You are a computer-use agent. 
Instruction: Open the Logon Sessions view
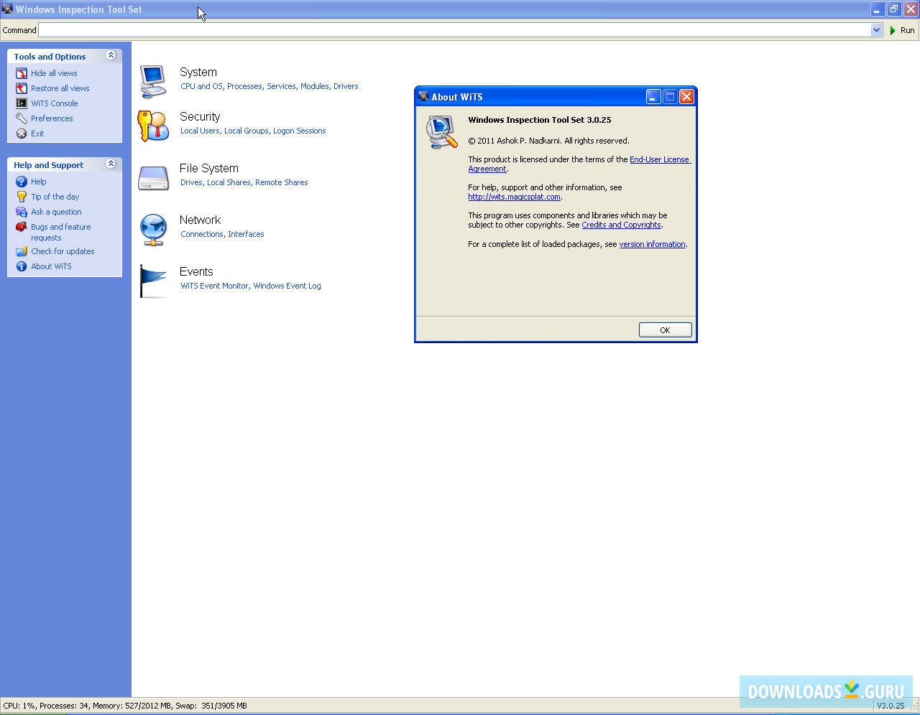[x=300, y=131]
